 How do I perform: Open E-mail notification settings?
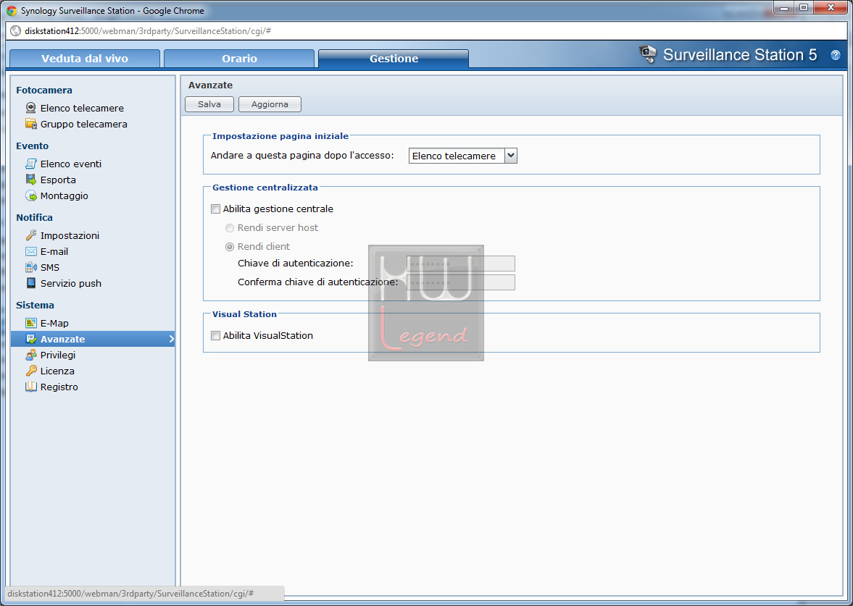[54, 252]
